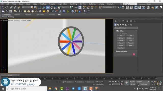Activate the Bind to Space Warp tool
Image resolution: width=163 pixels, height=91 pixels.
tap(19, 7)
